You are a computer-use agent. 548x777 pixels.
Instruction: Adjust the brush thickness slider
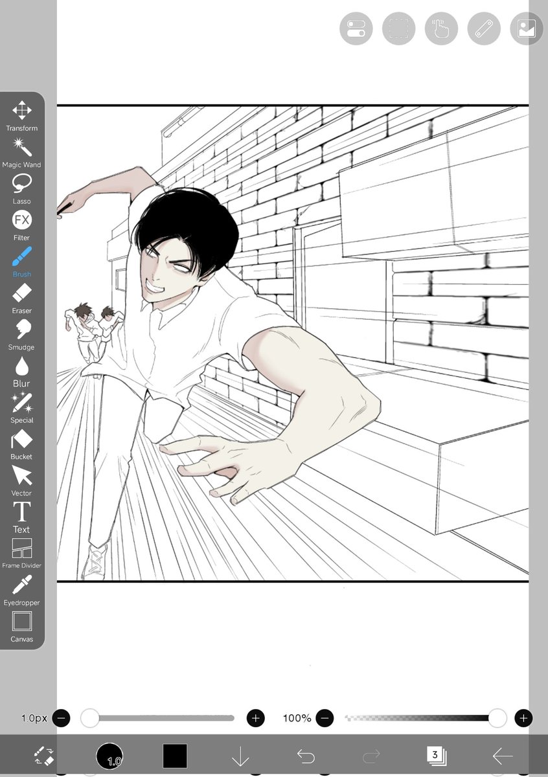point(158,717)
